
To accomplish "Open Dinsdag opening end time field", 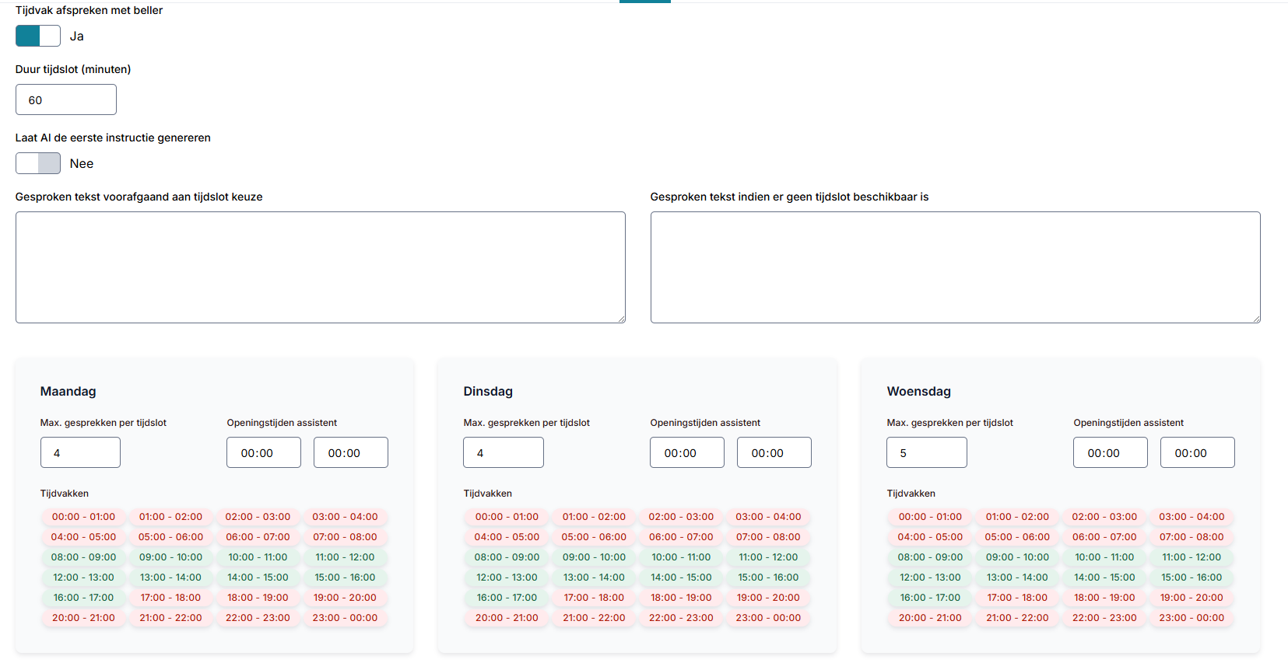I will coord(774,452).
